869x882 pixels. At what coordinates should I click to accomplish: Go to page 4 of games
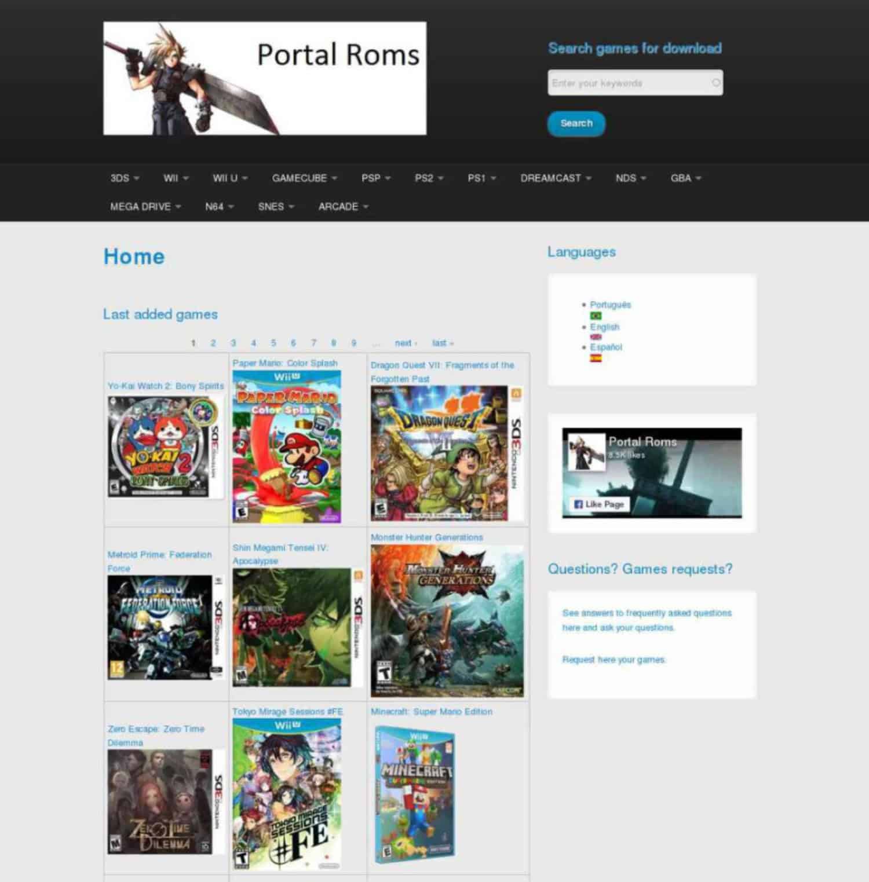253,343
